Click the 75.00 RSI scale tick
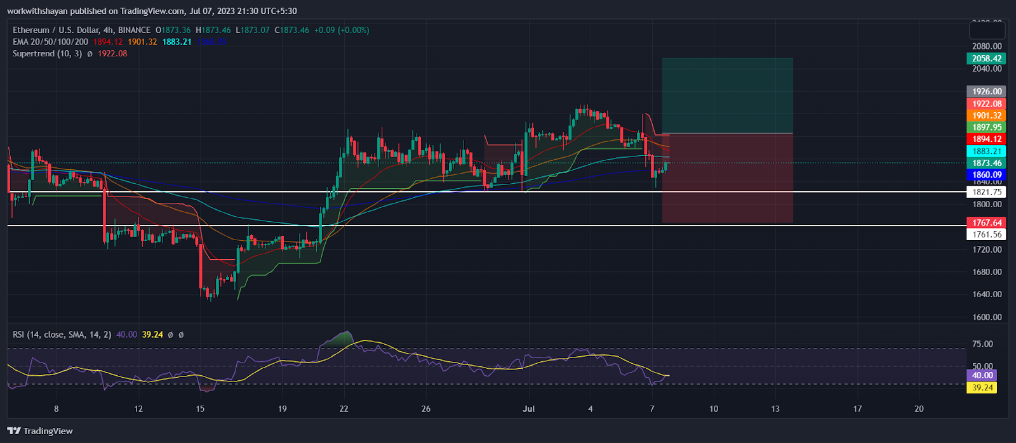This screenshot has width=1016, height=443. tap(982, 344)
